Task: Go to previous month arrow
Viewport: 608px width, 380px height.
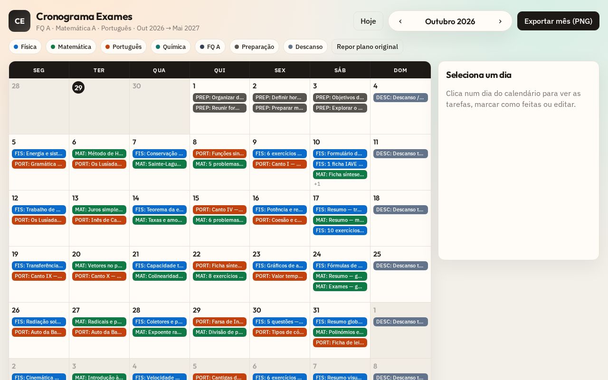Action: click(x=400, y=21)
